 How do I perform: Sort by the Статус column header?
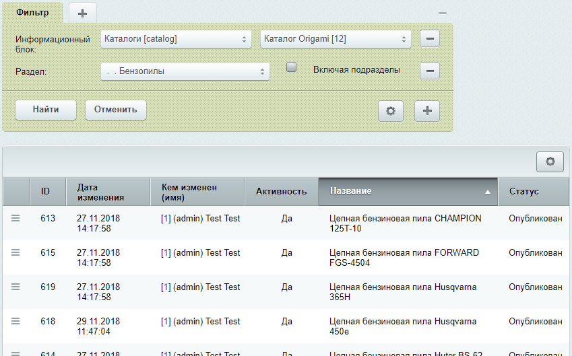pyautogui.click(x=534, y=192)
